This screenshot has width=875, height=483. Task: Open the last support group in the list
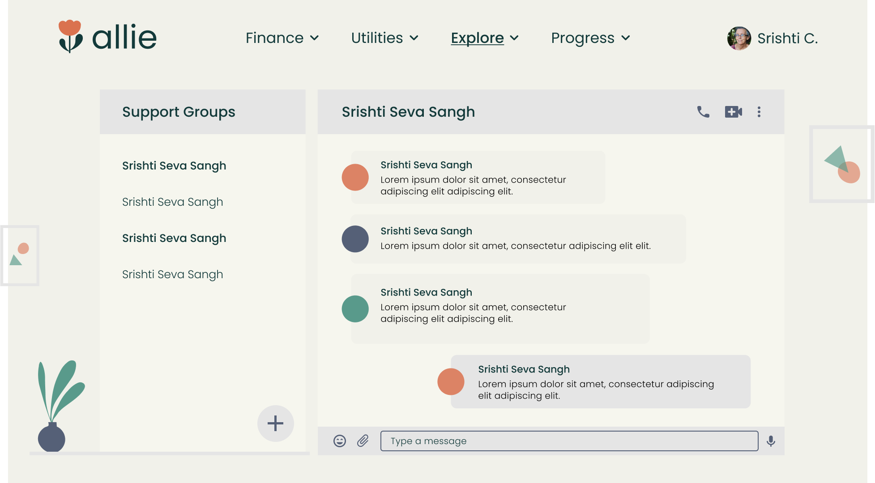[172, 274]
